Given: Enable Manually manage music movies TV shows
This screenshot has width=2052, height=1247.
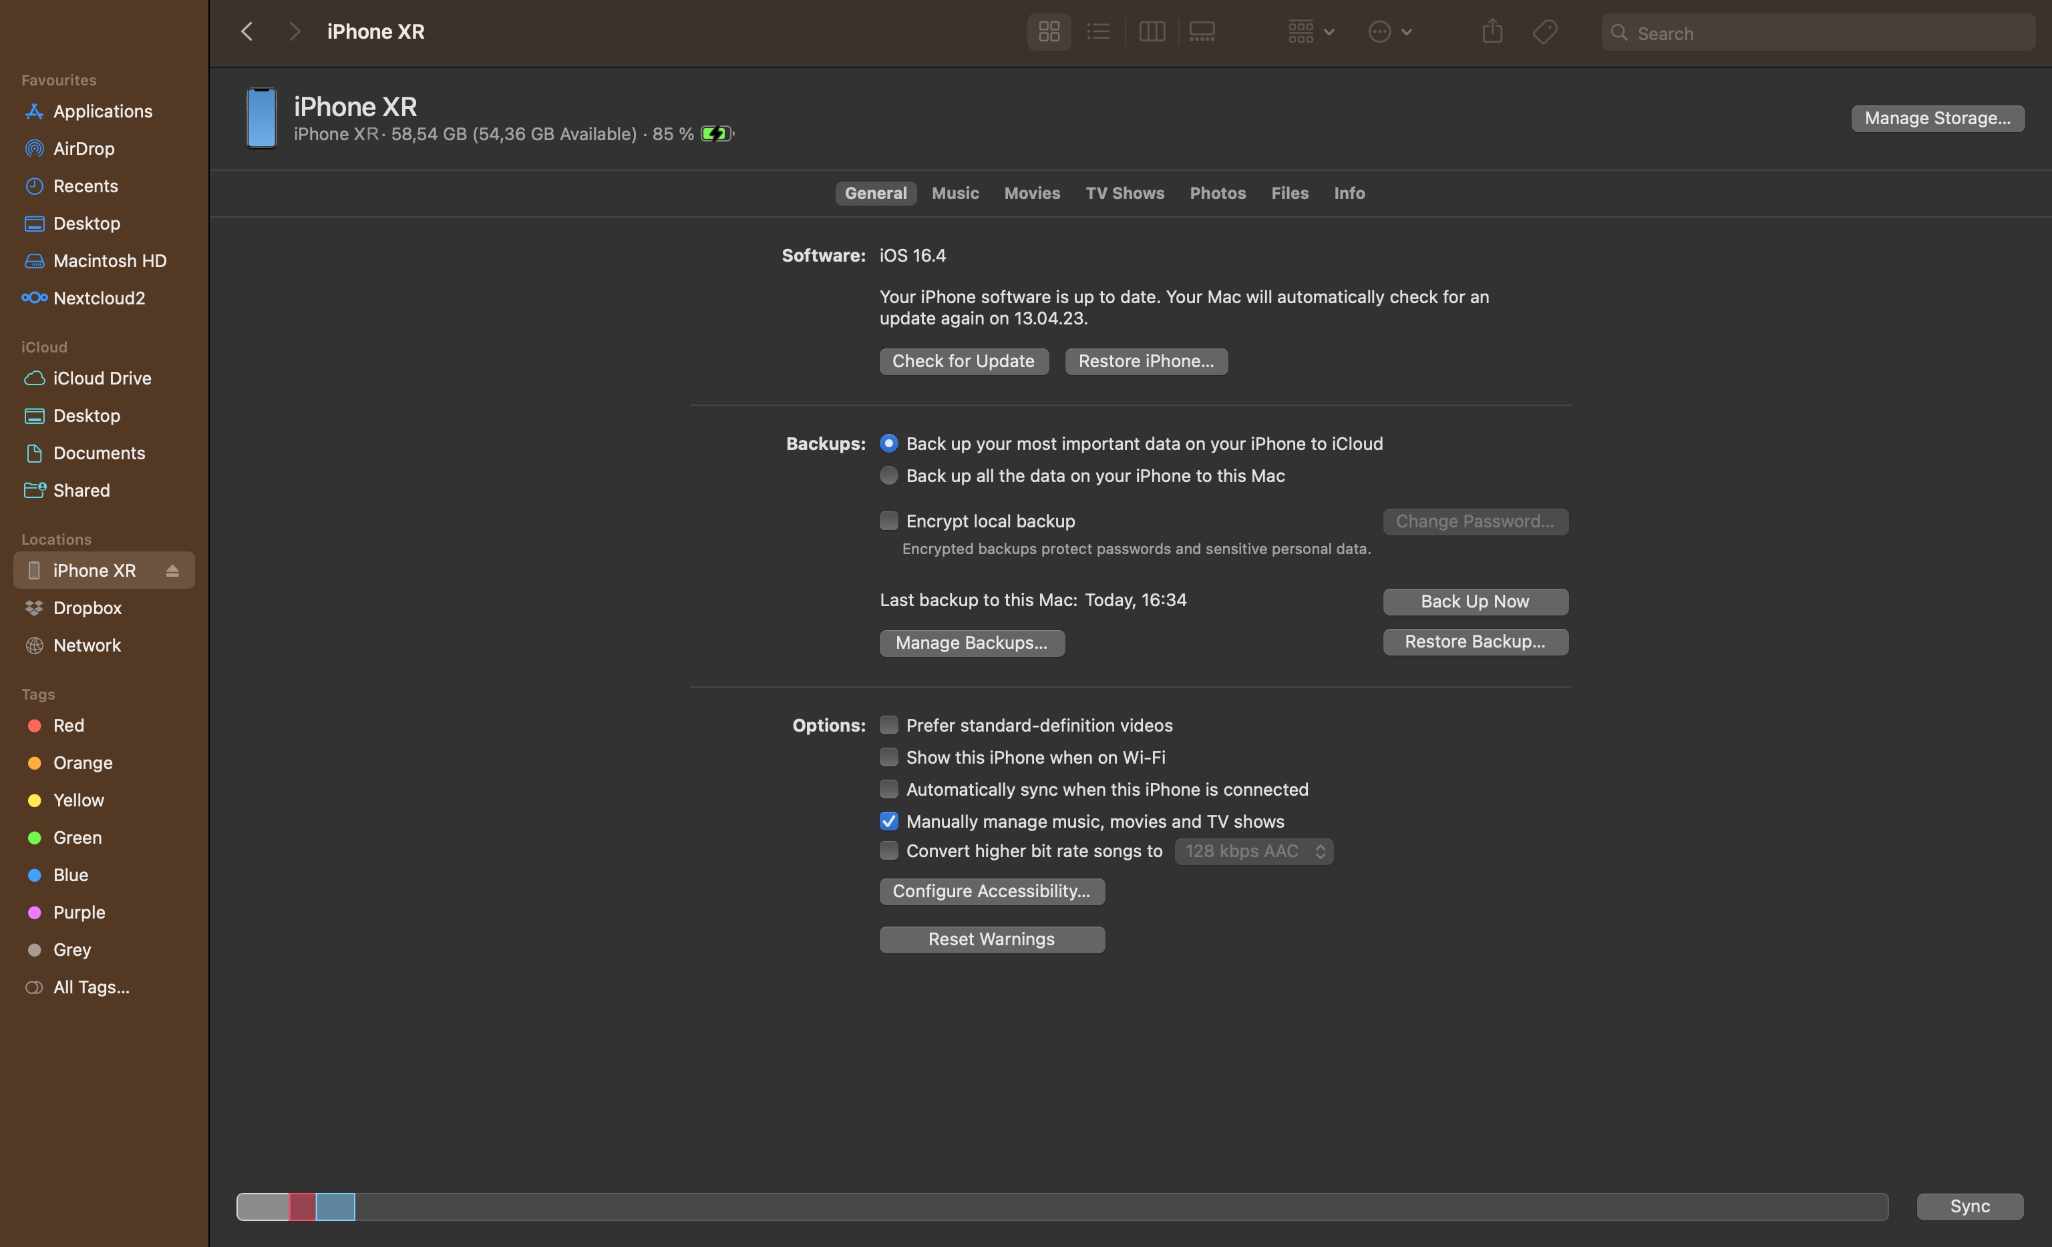Looking at the screenshot, I should 887,820.
